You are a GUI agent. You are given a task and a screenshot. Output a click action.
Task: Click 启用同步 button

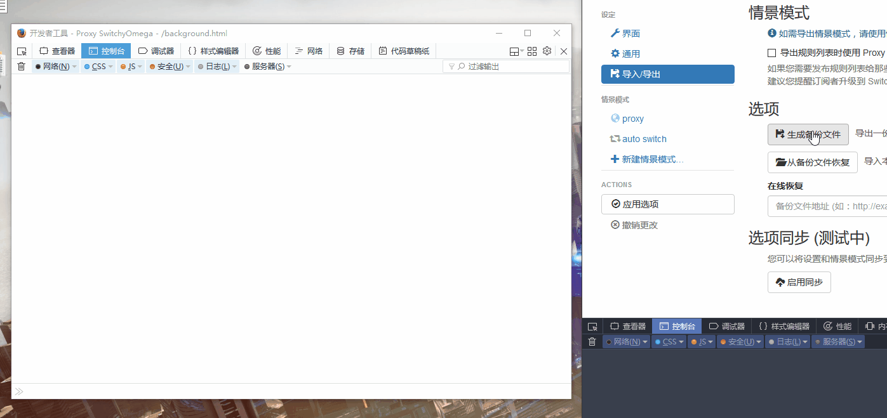click(799, 282)
